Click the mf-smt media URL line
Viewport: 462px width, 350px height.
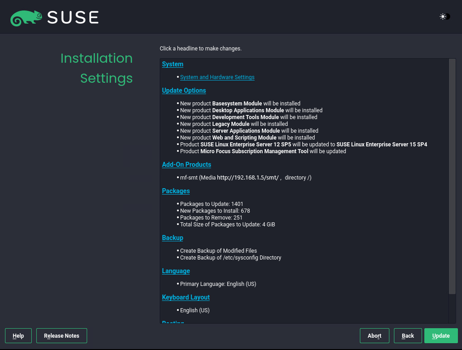(246, 178)
